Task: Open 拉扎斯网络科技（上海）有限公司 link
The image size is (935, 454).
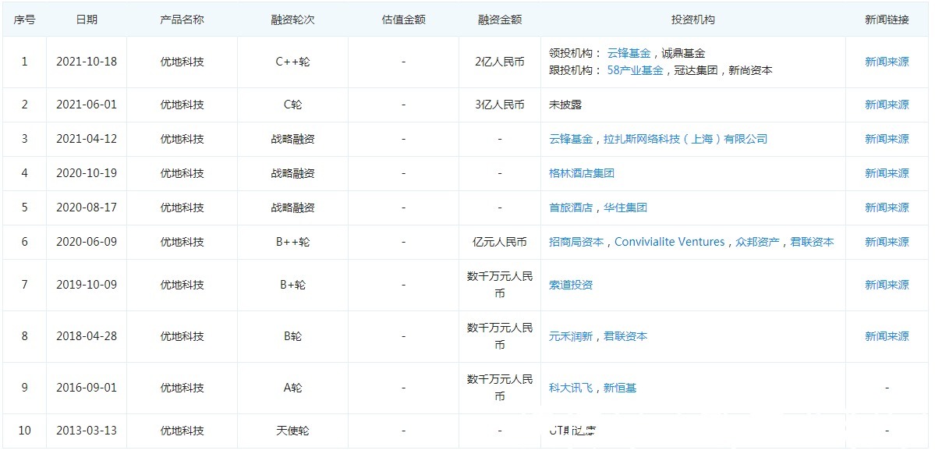Action: (685, 139)
